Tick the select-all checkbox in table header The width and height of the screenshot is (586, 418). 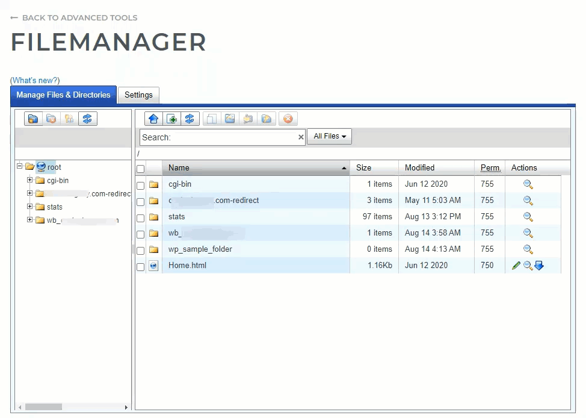coord(140,167)
